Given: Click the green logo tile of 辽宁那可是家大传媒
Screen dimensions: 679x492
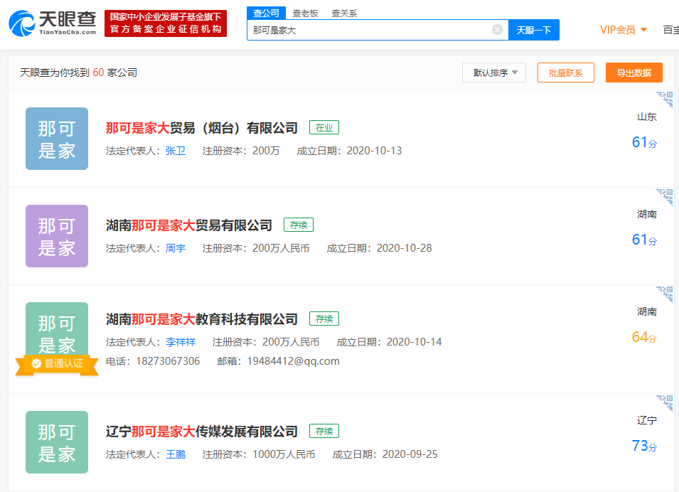Looking at the screenshot, I should [x=57, y=442].
